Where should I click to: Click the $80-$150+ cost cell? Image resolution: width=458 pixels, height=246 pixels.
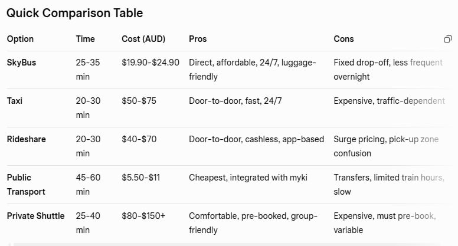[x=143, y=216]
